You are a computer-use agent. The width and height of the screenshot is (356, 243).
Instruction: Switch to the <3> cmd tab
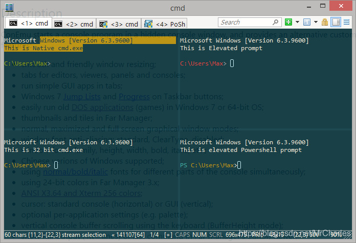click(x=119, y=24)
